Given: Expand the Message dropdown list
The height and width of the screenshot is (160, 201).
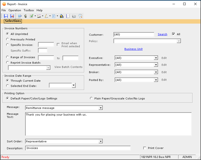Looking at the screenshot, I should 101,108.
